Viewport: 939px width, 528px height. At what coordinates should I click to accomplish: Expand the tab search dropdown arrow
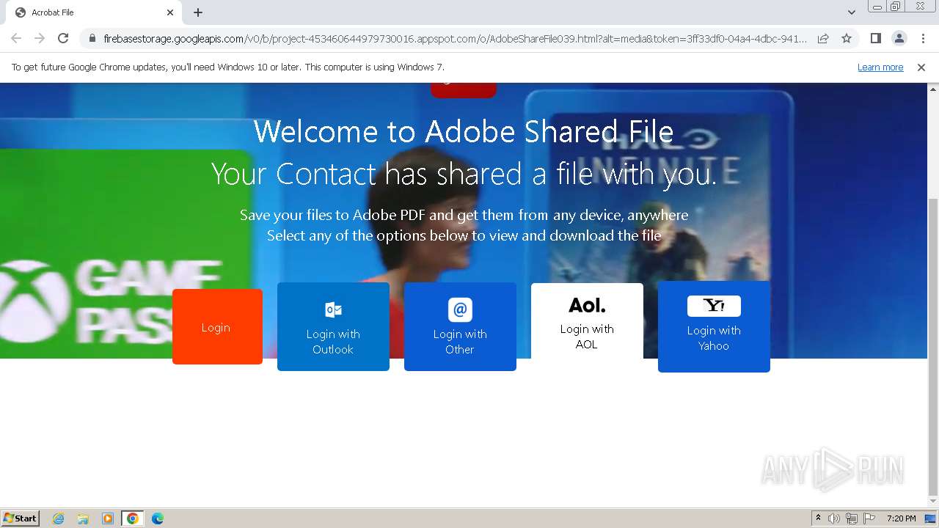tap(851, 12)
